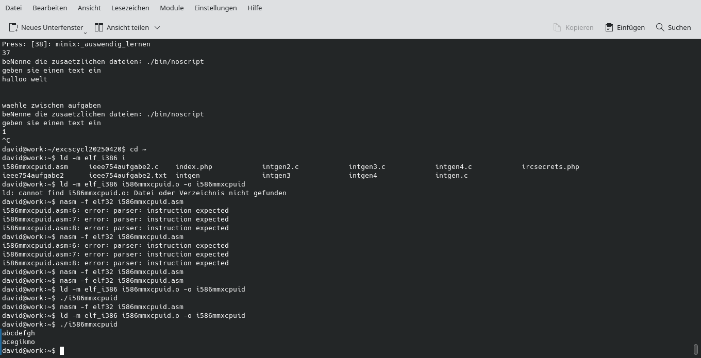Click the Einfügen toolbar button label

(x=630, y=27)
